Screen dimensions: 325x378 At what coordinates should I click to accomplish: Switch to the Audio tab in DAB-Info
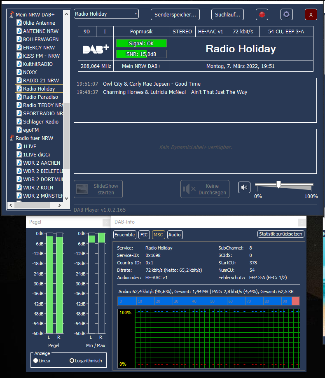point(175,235)
